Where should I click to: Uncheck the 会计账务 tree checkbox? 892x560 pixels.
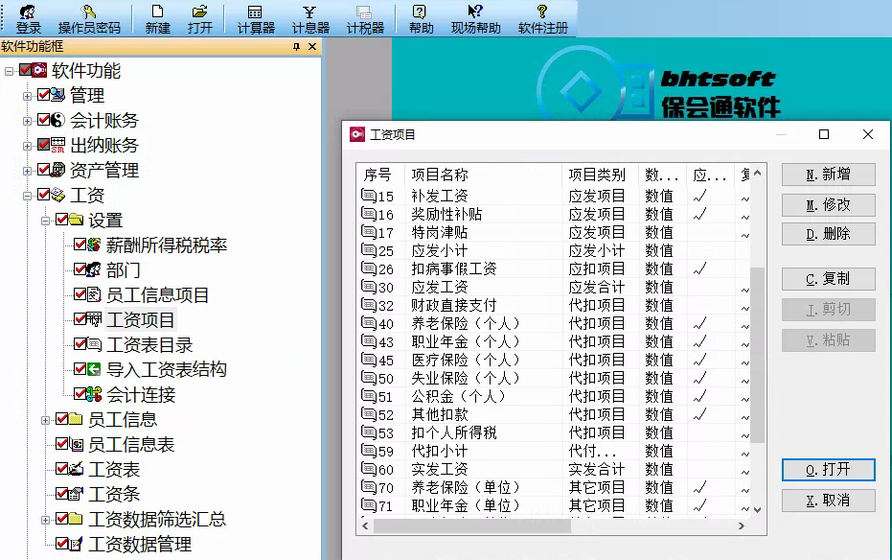pos(42,120)
